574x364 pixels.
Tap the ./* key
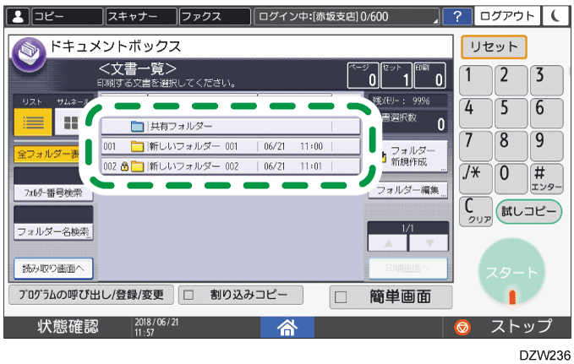(476, 178)
